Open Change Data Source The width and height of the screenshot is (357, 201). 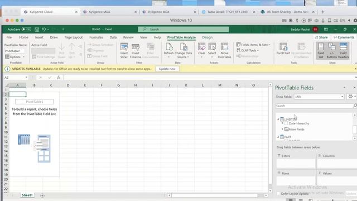184,51
